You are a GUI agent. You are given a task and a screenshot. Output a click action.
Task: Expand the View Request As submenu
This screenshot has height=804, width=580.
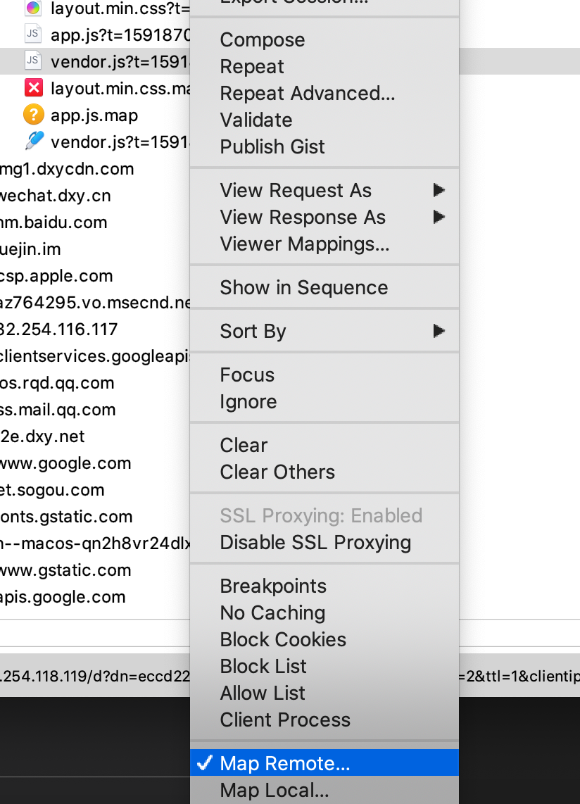(x=439, y=190)
